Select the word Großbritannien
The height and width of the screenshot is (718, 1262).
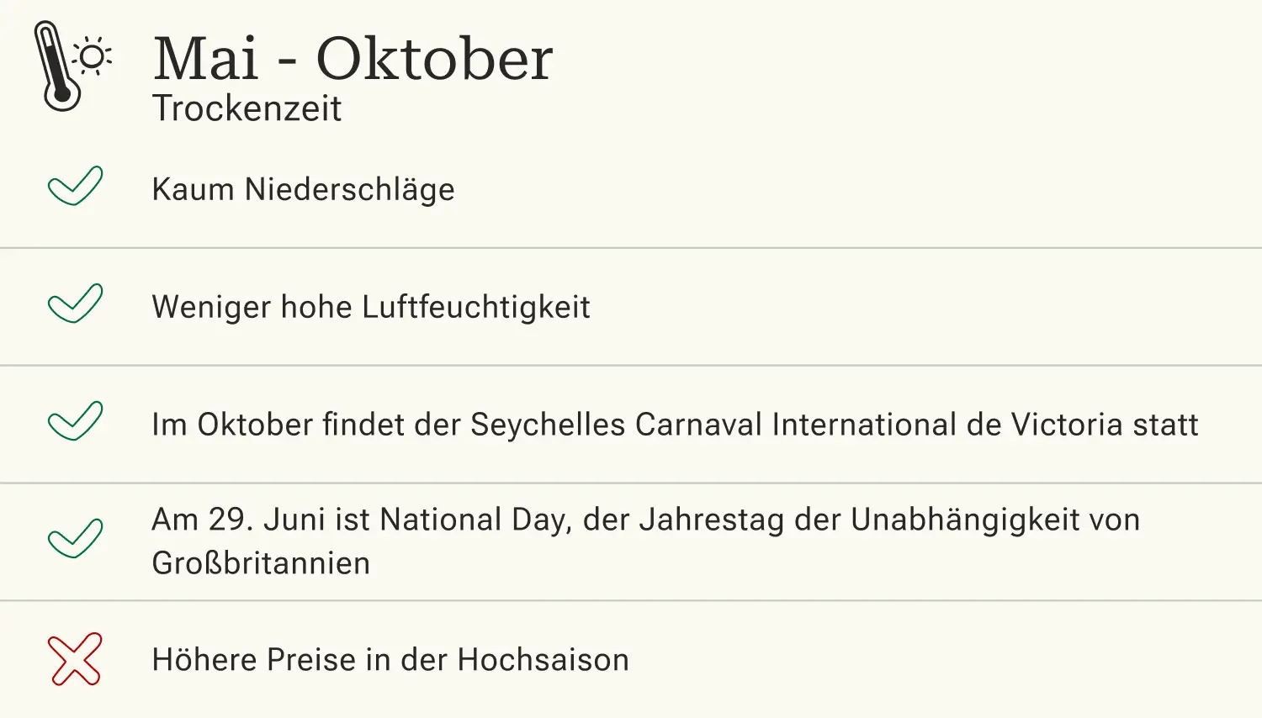coord(261,563)
